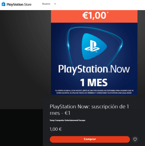145x146 pixels.
Task: Click the PlayStation Now play-triangle logo
Action: pos(94,47)
